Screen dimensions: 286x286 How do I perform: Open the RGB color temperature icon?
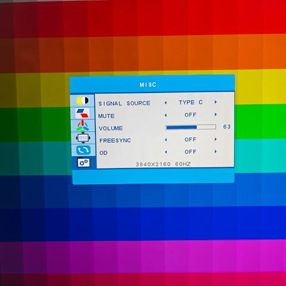point(83,126)
